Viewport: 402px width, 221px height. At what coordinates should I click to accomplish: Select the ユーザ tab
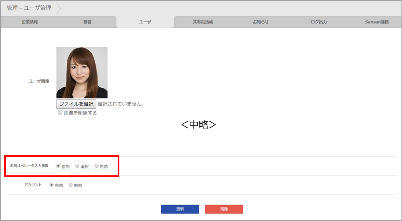(145, 22)
